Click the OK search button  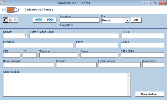[x=136, y=20]
